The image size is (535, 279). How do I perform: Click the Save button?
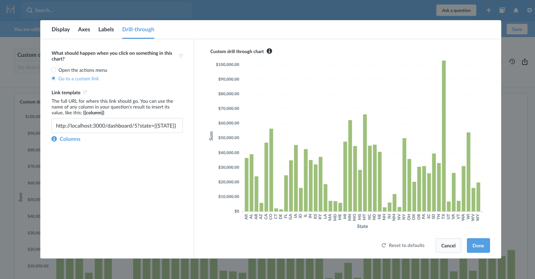point(517,29)
